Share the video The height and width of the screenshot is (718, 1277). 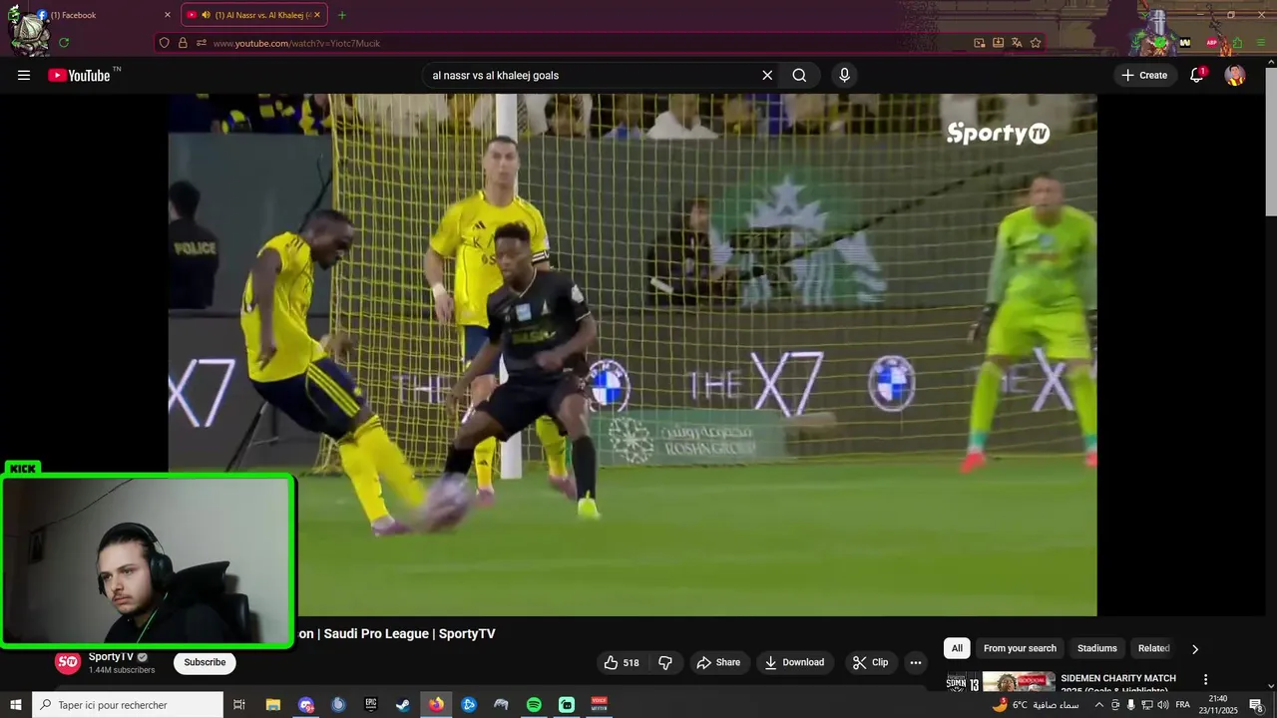coord(718,662)
